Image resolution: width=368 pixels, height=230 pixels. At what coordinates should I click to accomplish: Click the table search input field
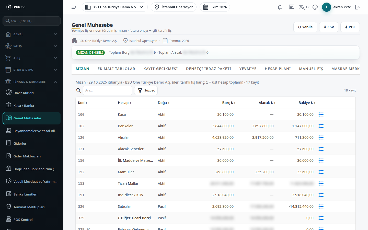(108, 90)
